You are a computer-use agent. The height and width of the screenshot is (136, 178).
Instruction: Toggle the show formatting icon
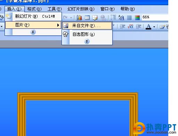pos(121,18)
